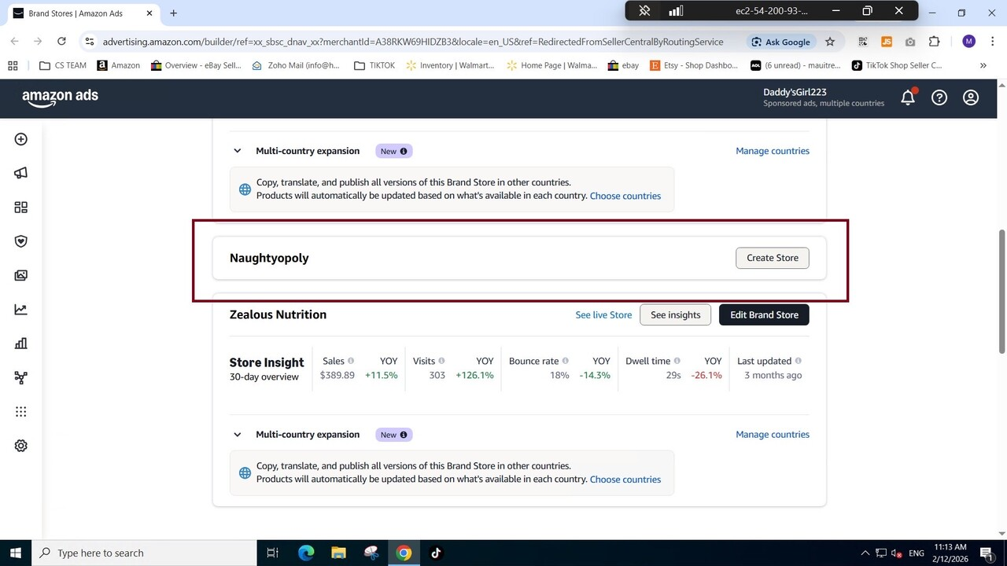
Task: Click Choose countries link under Zealous Nutrition
Action: (x=625, y=480)
